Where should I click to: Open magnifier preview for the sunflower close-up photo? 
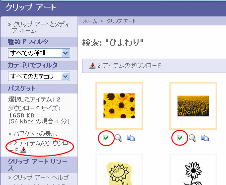point(118,138)
